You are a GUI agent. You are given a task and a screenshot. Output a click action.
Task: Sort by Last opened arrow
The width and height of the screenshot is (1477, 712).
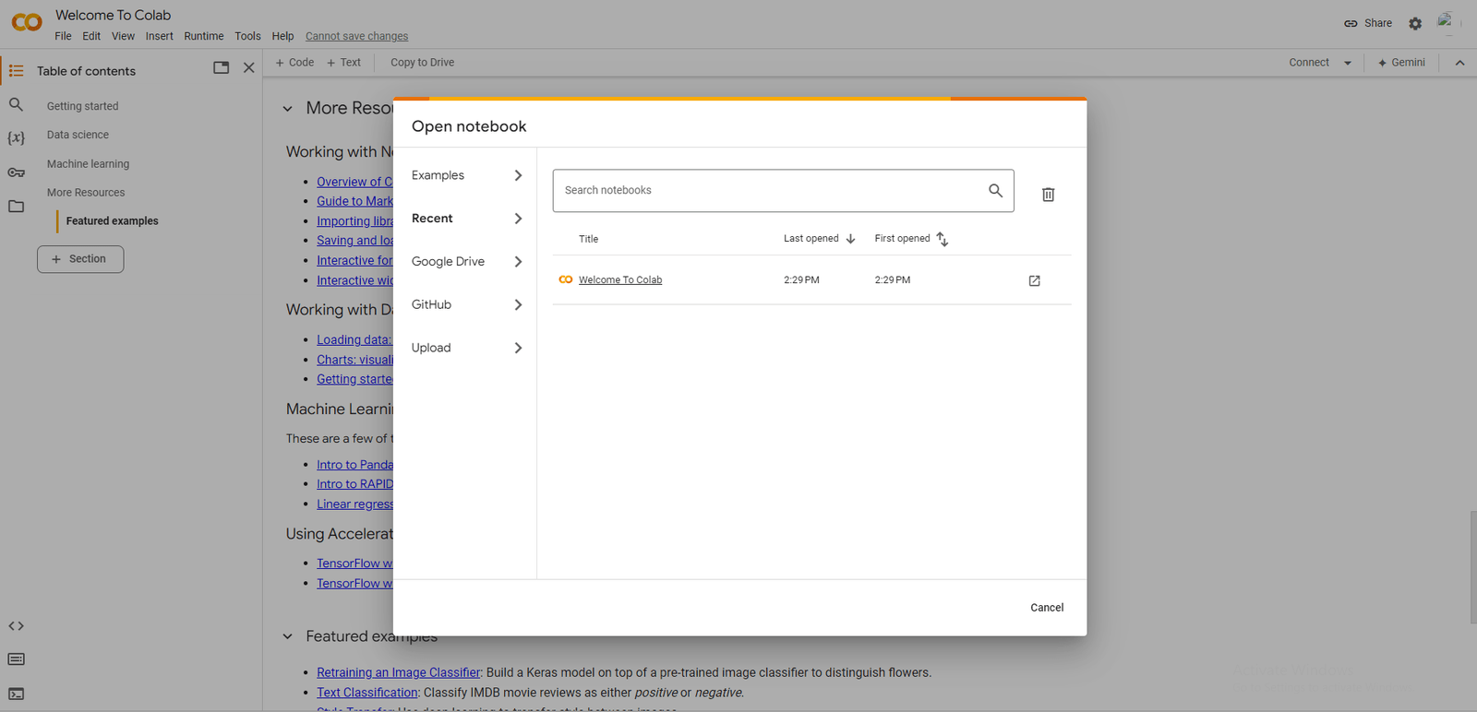pyautogui.click(x=850, y=239)
